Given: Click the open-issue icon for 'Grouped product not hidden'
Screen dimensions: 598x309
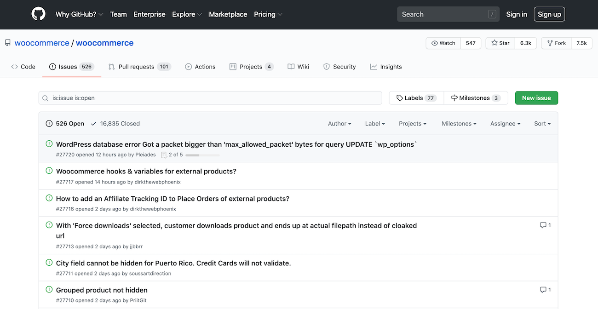Looking at the screenshot, I should tap(49, 290).
